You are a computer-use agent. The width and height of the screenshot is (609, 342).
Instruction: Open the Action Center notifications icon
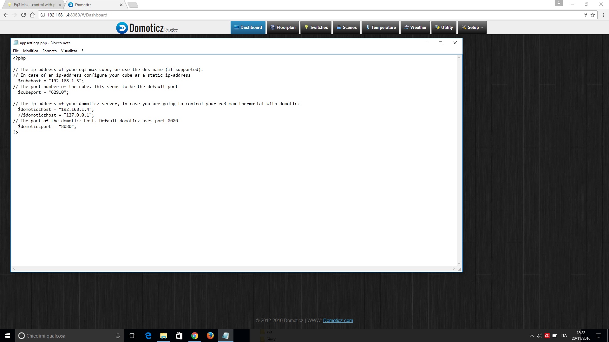point(599,336)
